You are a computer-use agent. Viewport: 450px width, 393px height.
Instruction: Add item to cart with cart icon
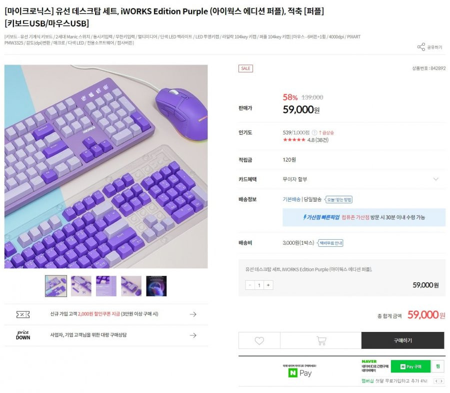click(x=321, y=341)
